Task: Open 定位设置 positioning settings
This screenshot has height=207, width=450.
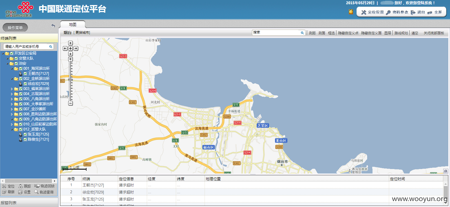Action: (373, 12)
